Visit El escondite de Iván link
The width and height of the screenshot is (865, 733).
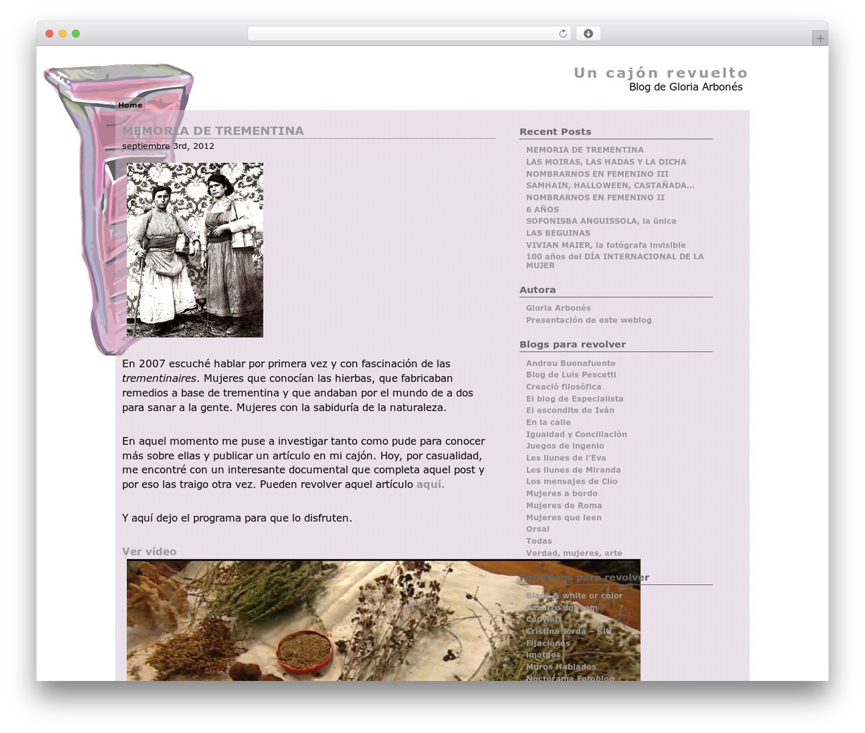coord(570,410)
